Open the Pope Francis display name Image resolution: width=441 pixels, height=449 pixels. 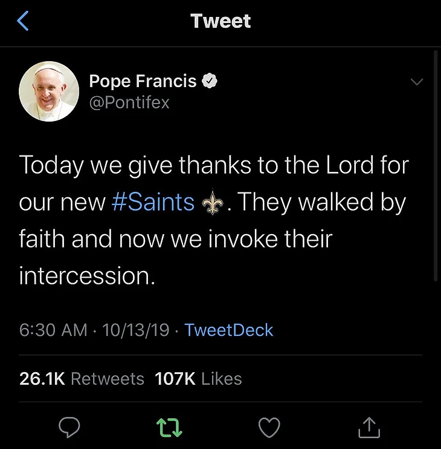[143, 81]
